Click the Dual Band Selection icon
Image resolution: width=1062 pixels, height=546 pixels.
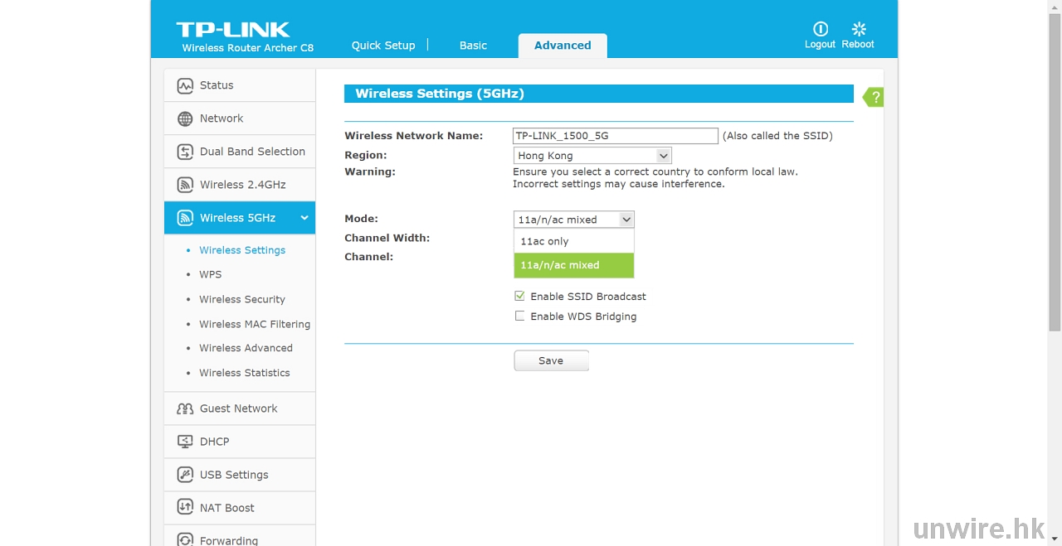(185, 152)
